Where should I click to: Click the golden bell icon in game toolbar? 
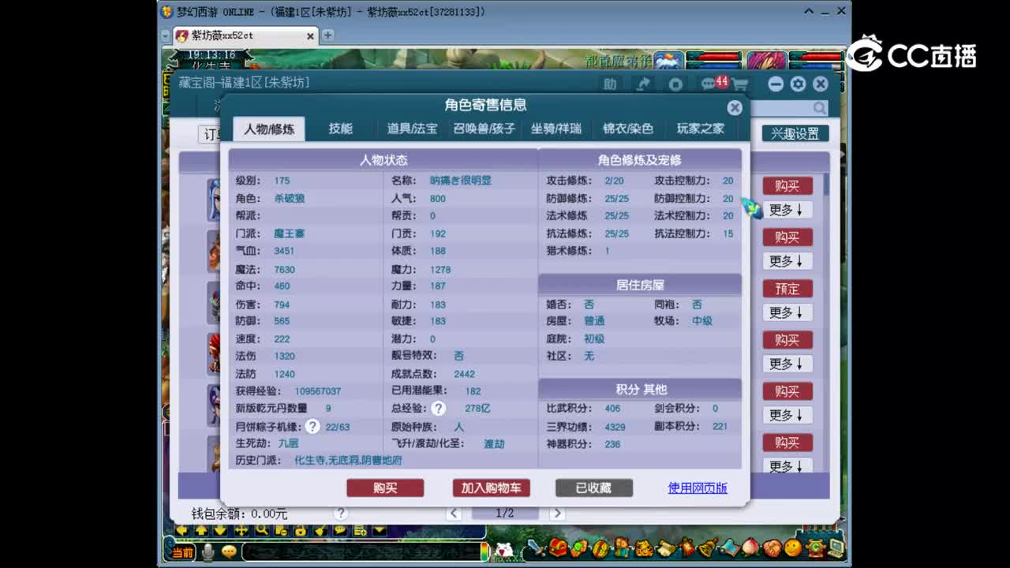(708, 547)
